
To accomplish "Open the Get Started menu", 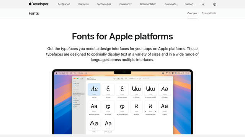I will point(64,4).
